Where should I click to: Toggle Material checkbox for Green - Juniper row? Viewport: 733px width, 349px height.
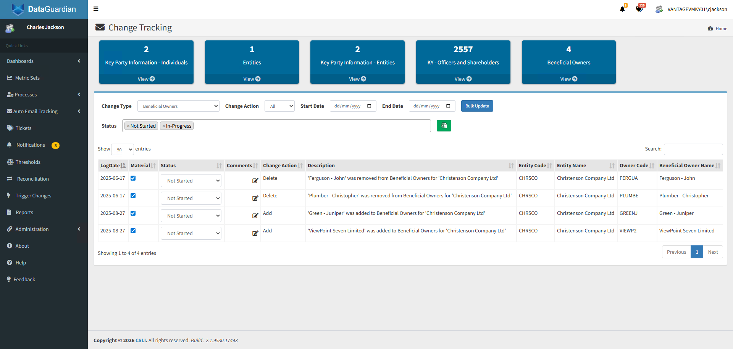point(133,213)
